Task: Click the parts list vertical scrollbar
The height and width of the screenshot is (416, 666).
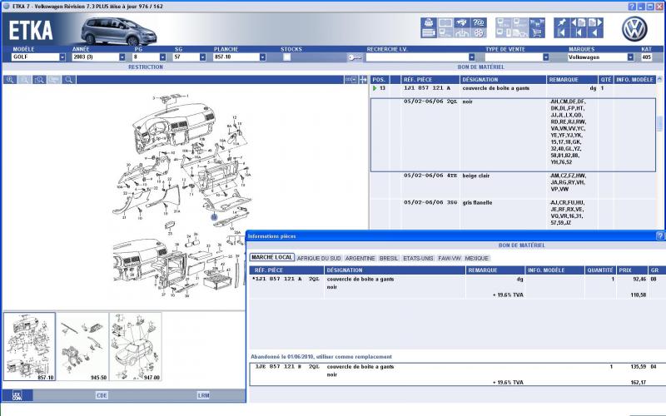Action: click(659, 124)
